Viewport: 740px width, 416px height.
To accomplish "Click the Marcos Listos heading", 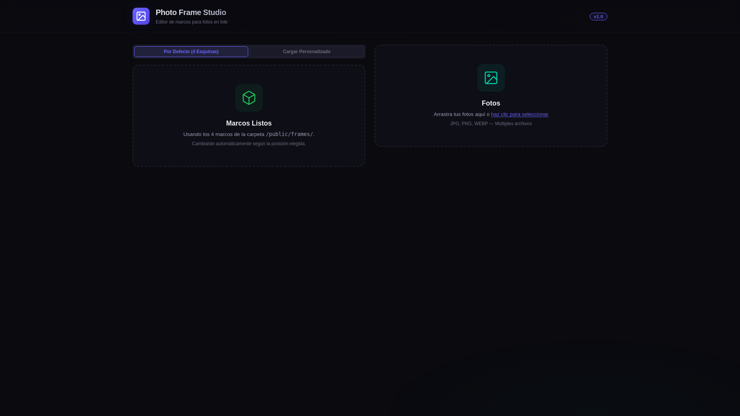I will click(249, 123).
